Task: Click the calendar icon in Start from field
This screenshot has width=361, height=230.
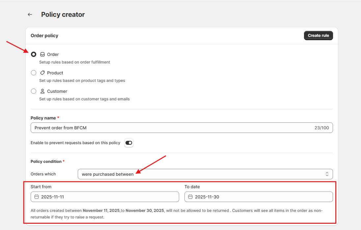Action: (37, 196)
